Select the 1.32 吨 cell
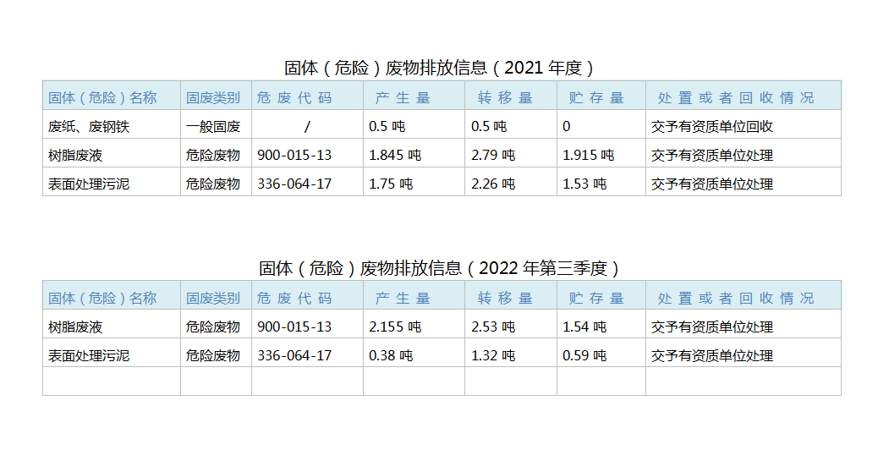This screenshot has height=461, width=878. 493,355
